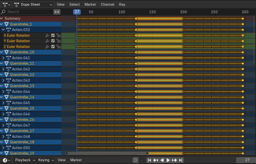The image size is (256, 164).
Task: Jump to next keyframe
Action: coord(174,160)
